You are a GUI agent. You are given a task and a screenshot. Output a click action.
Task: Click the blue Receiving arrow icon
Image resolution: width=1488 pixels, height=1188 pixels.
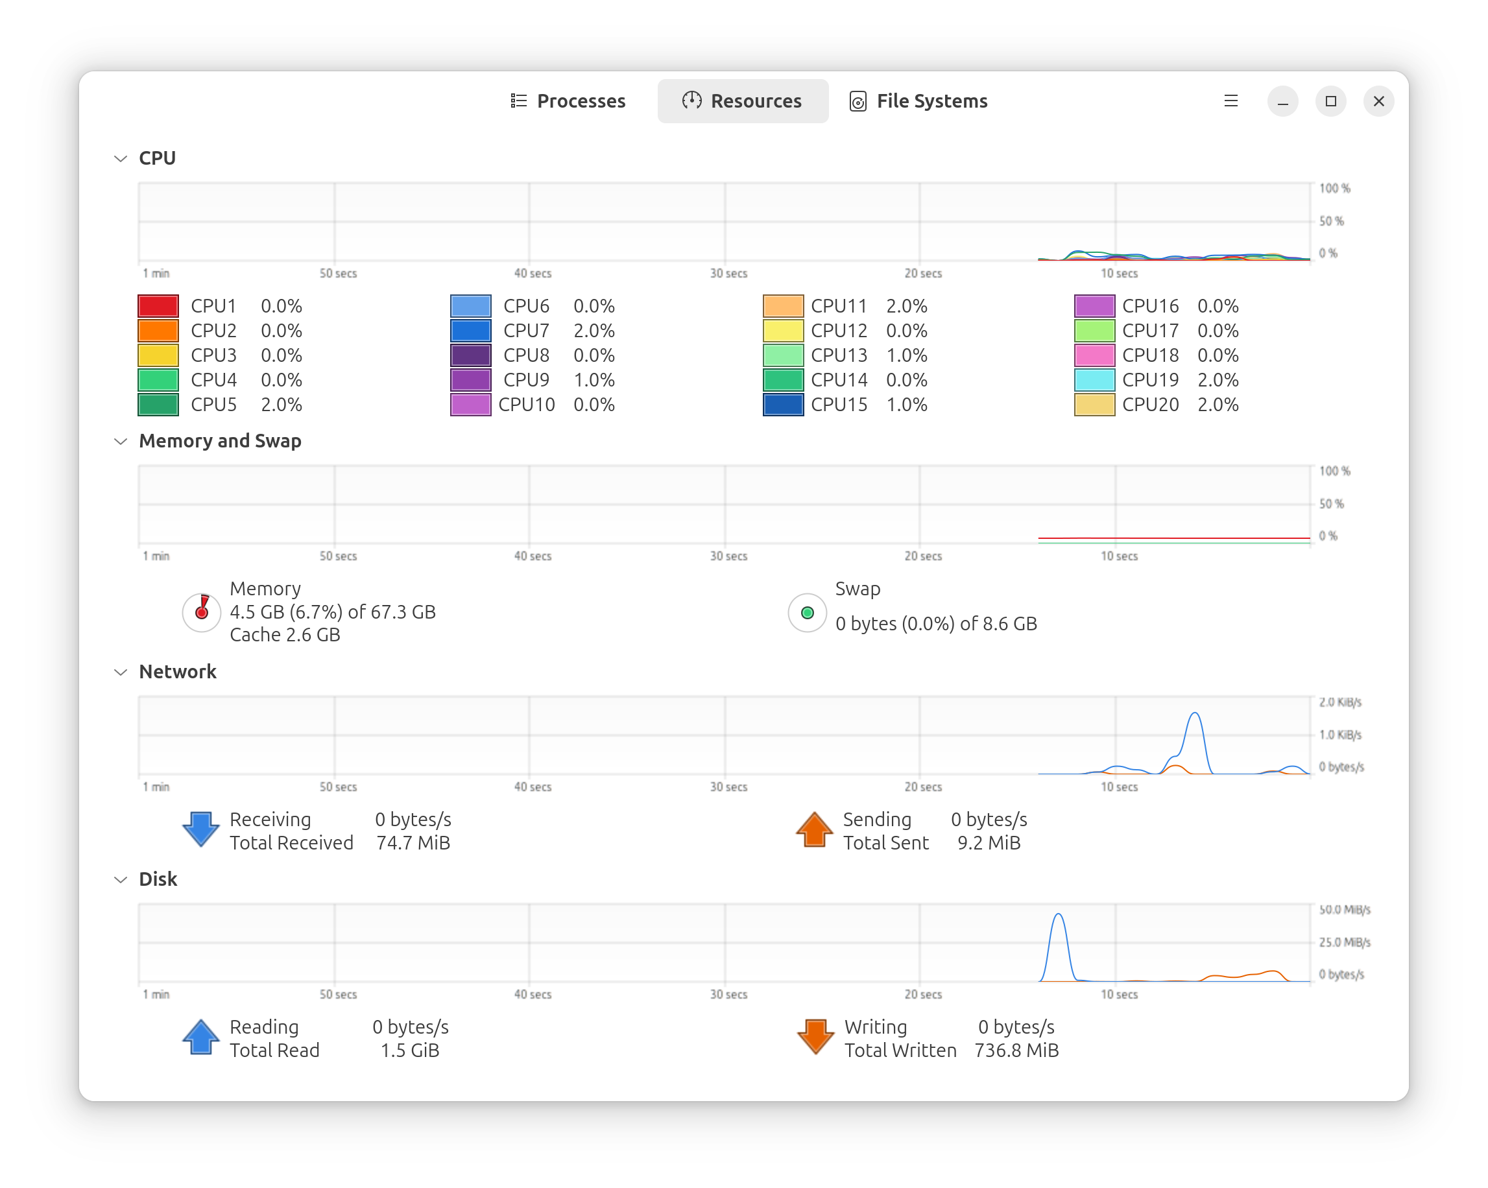(x=201, y=829)
